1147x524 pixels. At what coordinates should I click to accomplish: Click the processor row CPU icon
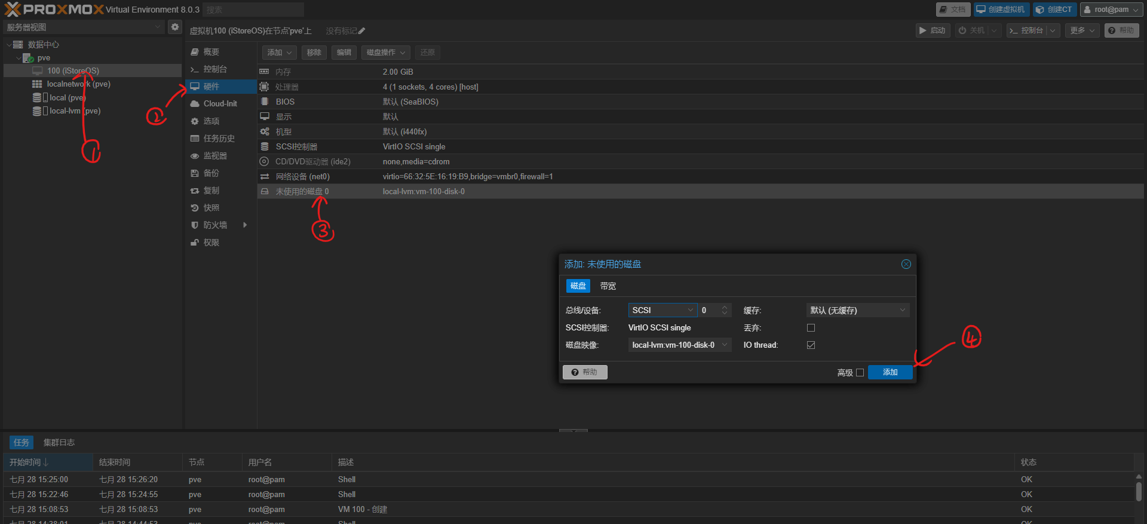[264, 87]
